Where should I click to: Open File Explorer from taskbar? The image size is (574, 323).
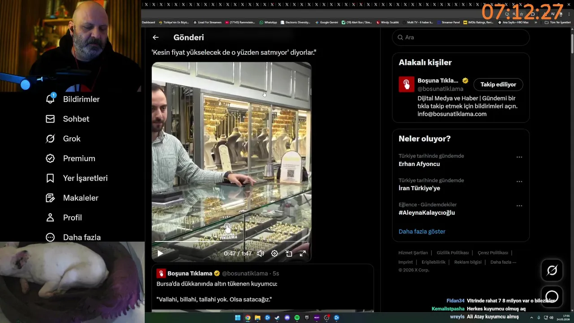pos(257,318)
